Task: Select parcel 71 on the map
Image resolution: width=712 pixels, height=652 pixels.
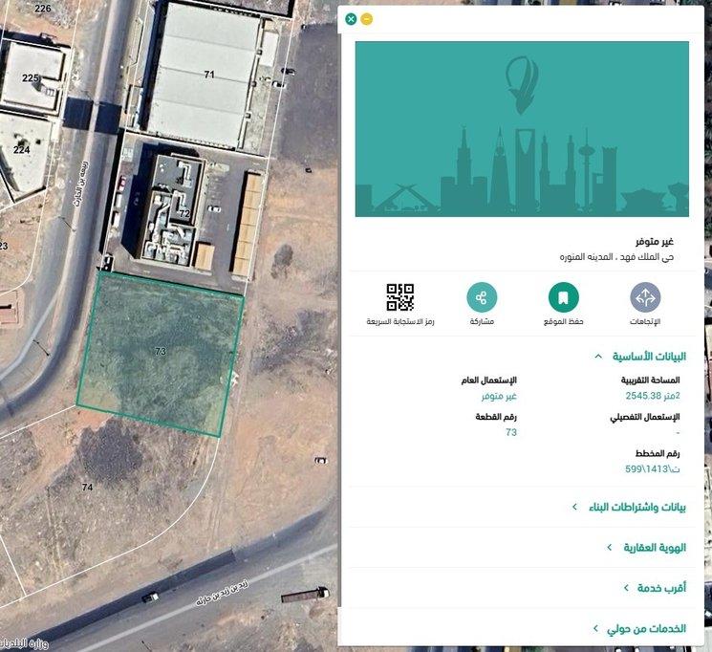Action: 209,74
